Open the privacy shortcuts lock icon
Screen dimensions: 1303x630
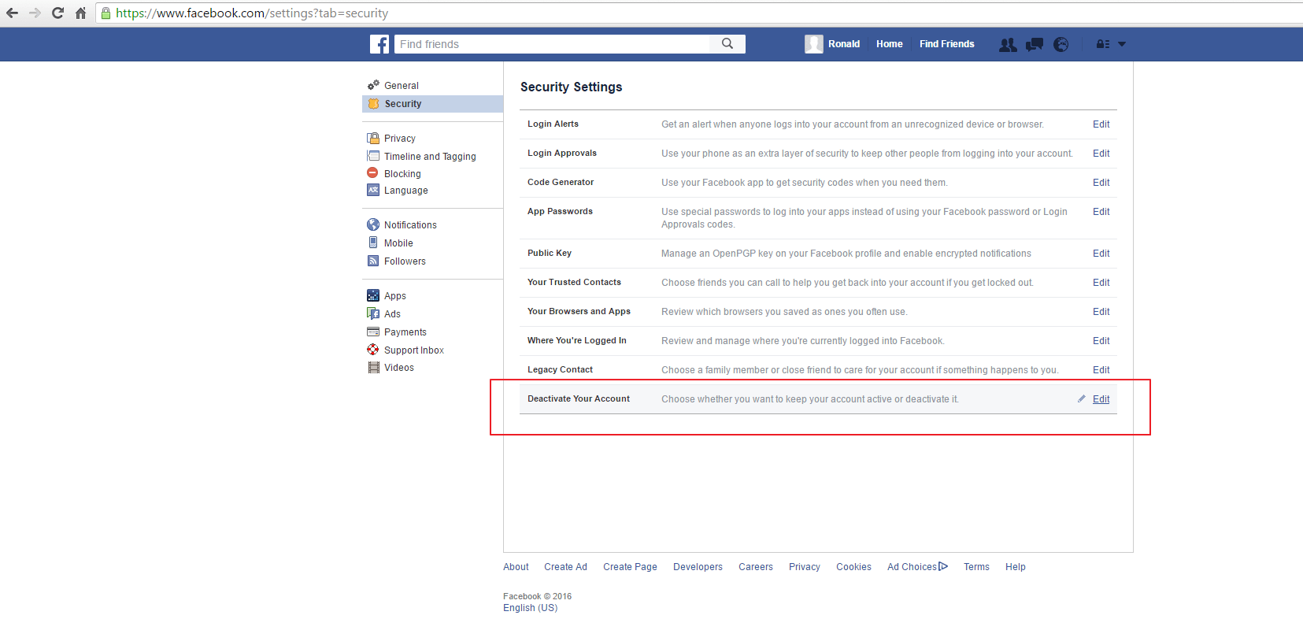pos(1103,45)
